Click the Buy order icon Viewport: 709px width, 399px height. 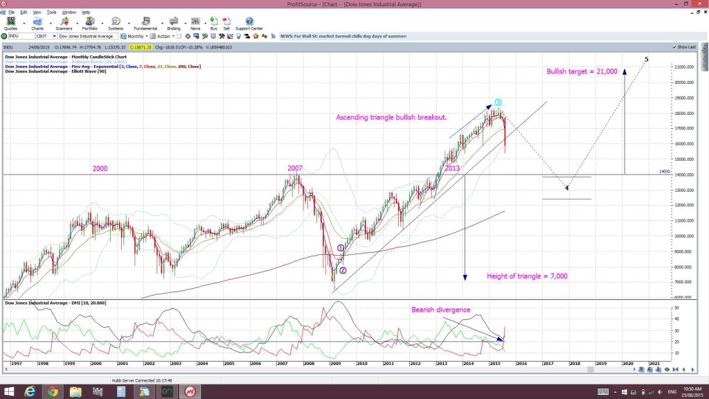pos(214,24)
